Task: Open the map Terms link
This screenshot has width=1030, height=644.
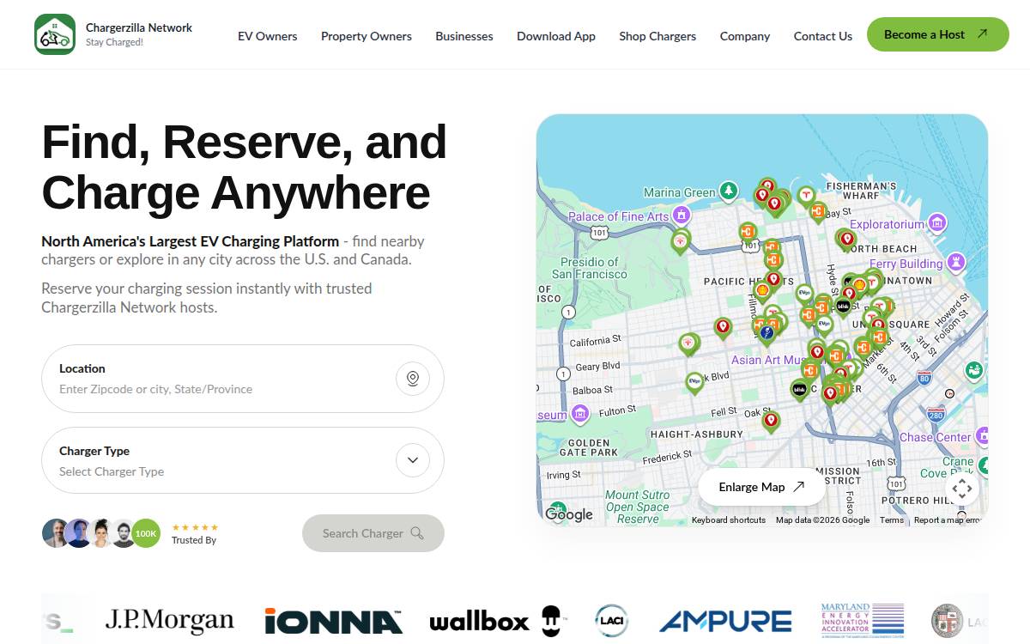Action: click(892, 519)
